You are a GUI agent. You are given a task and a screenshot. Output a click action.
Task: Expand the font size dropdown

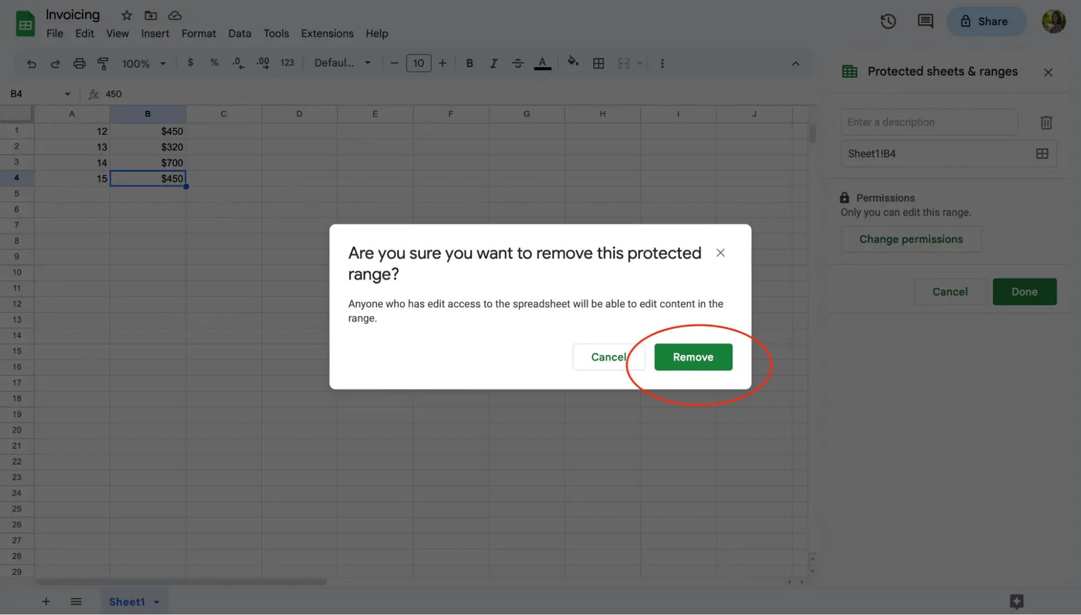coord(418,62)
